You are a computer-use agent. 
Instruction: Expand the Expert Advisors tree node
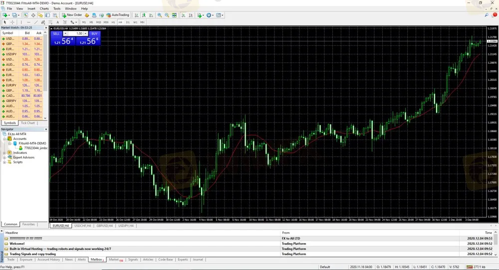[4, 157]
